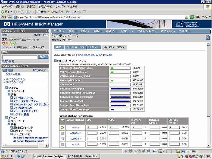212x159 pixels.
Task: Open Favorites (お気に入り) star button
Action: pos(56,12)
